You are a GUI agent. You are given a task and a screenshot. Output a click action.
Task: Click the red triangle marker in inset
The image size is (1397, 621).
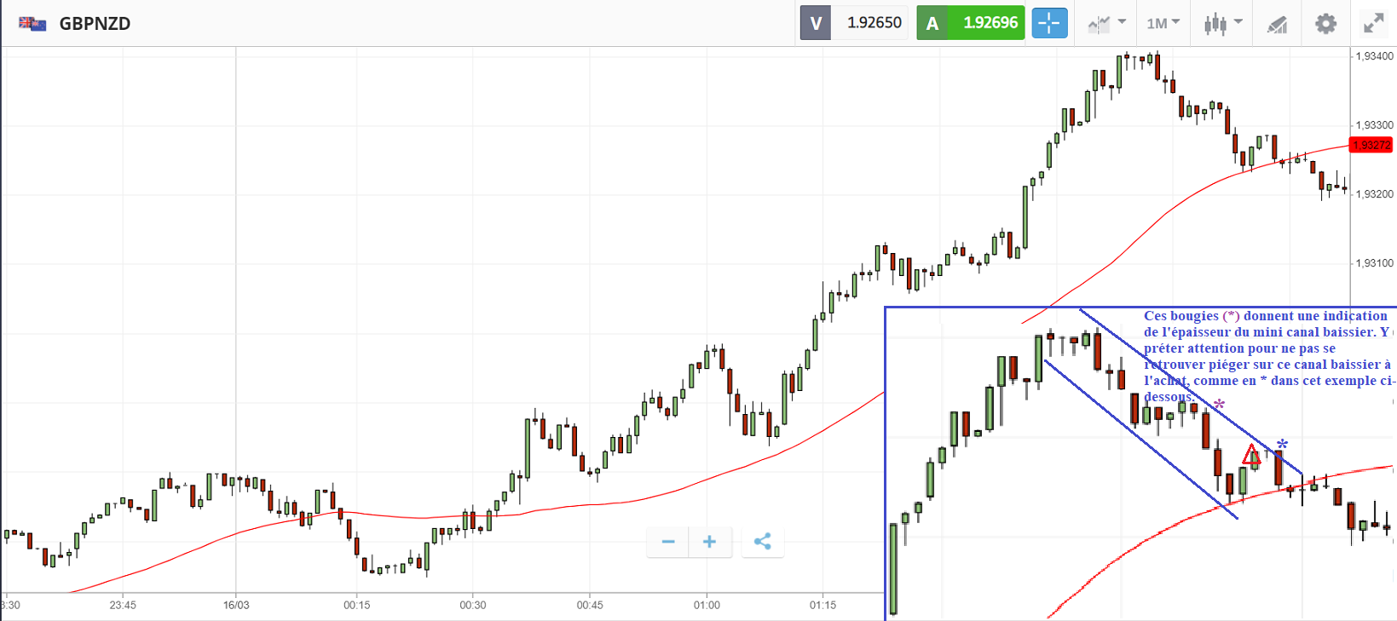(1251, 456)
